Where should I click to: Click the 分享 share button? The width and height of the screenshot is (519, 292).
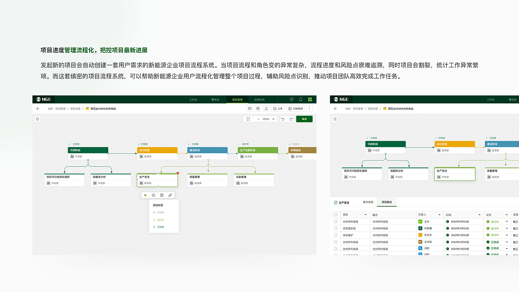278,109
